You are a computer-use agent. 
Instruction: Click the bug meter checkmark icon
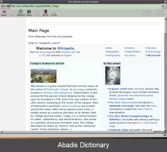[x=165, y=135]
